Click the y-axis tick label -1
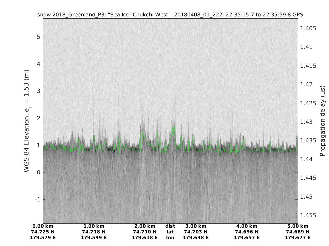This screenshot has height=246, width=329. [38, 200]
